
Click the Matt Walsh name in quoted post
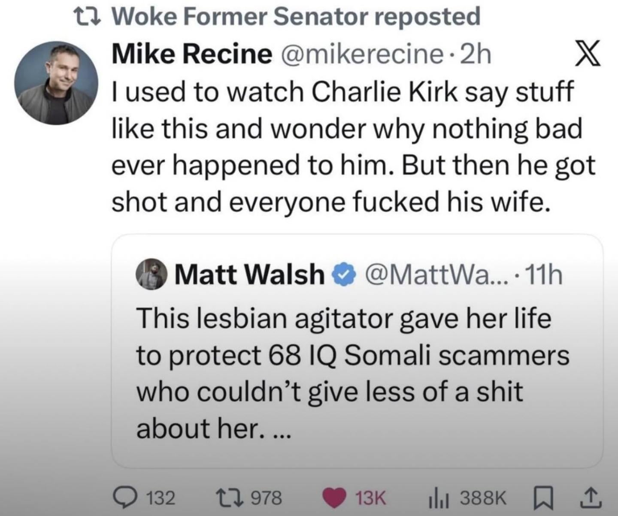click(250, 274)
